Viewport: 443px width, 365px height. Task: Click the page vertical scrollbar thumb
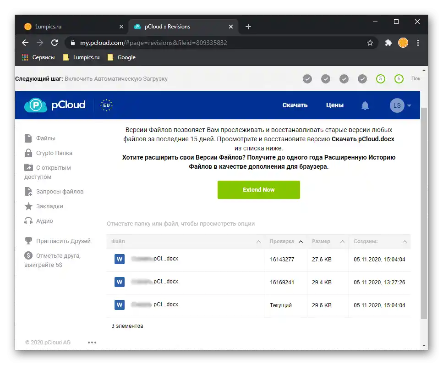pos(424,214)
